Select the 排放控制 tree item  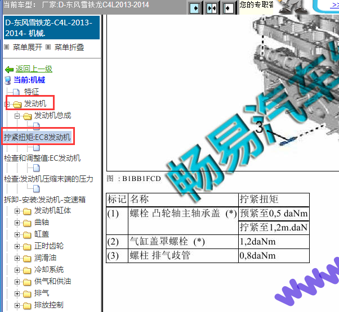coord(49,305)
